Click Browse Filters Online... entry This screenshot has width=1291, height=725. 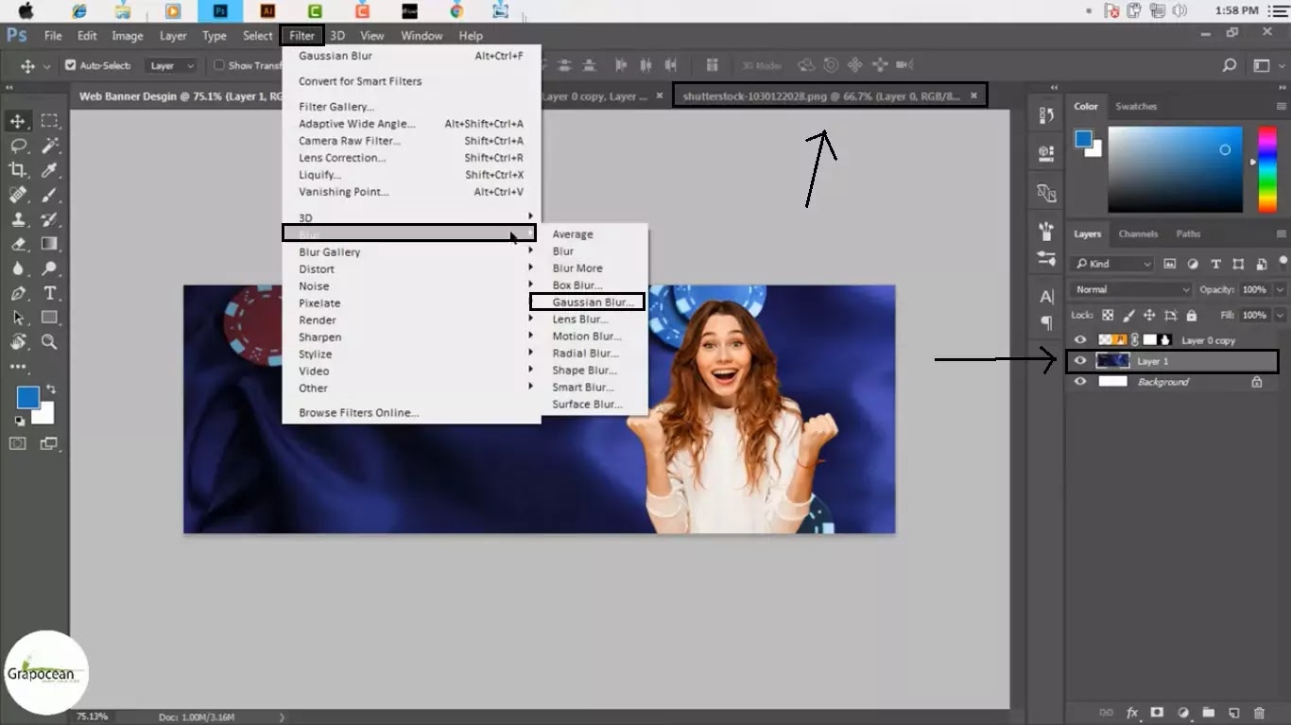tap(359, 413)
